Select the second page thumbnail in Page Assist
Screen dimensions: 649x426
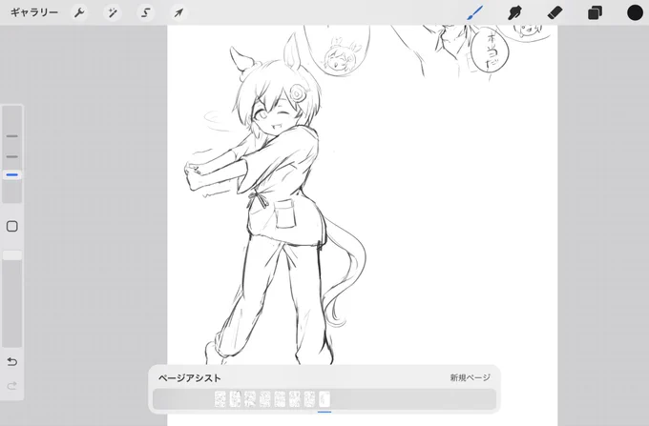click(x=235, y=399)
